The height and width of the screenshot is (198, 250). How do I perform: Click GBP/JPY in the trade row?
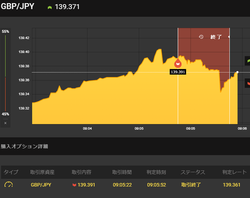pyautogui.click(x=41, y=185)
